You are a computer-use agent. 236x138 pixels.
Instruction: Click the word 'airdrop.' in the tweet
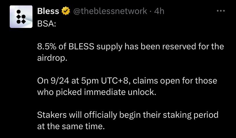pos(52,58)
